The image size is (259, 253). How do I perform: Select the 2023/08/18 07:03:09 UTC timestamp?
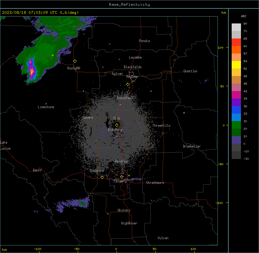tap(30, 13)
